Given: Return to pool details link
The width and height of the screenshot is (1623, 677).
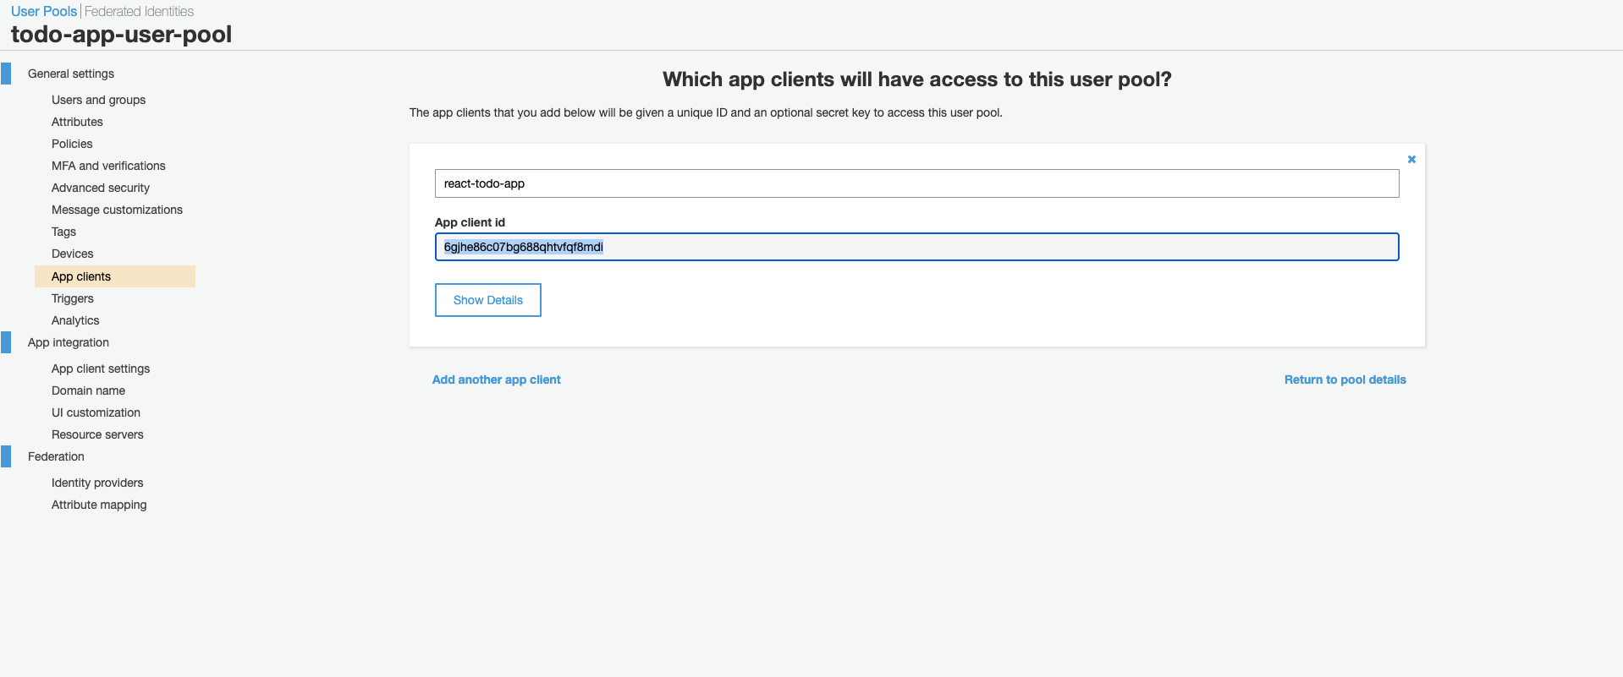Looking at the screenshot, I should 1345,379.
